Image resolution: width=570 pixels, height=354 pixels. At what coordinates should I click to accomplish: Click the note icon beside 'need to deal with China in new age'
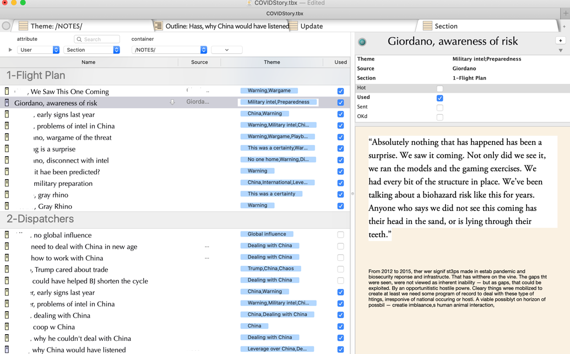[7, 246]
